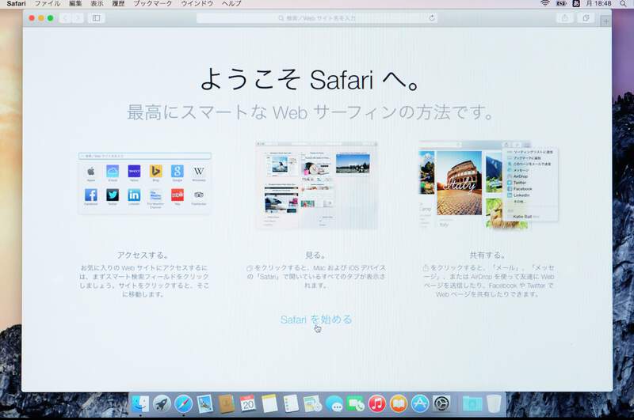The width and height of the screenshot is (634, 420).
Task: Toggle the sidebar button in toolbar
Action: pyautogui.click(x=96, y=18)
